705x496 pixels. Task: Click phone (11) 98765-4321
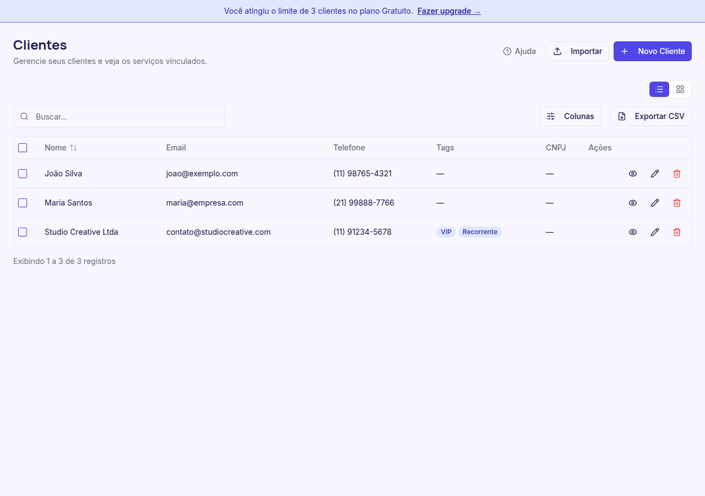click(362, 174)
